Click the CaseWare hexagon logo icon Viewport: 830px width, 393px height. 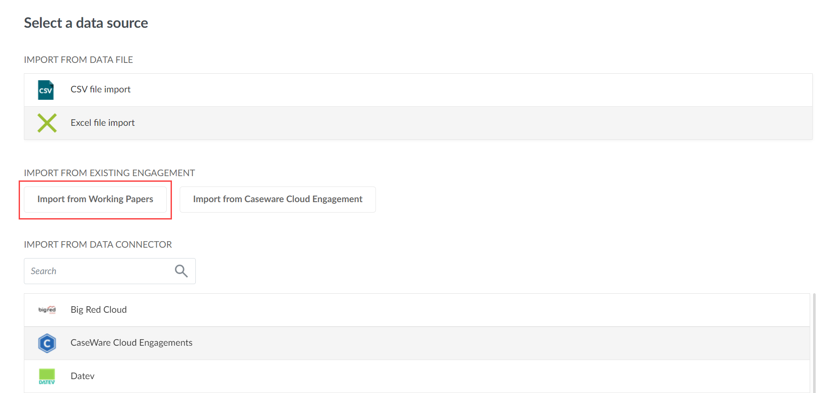pyautogui.click(x=47, y=343)
